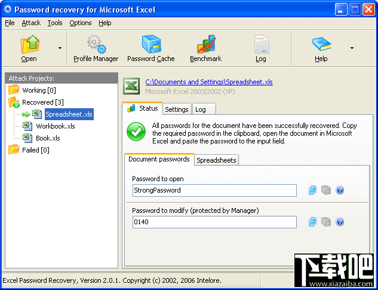Click the Attack Projects panel header

click(62, 78)
